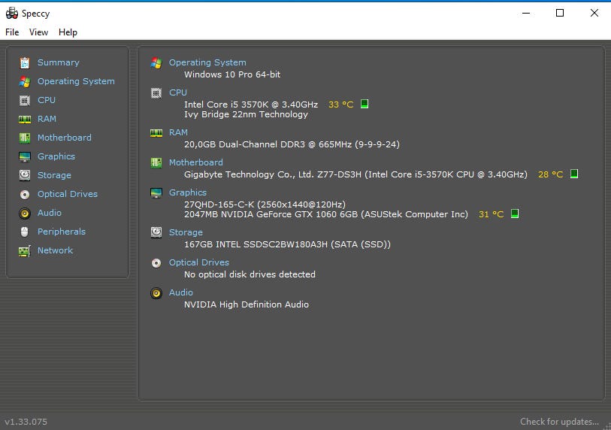Click the Audio speaker icon in main panel
Image resolution: width=611 pixels, height=430 pixels.
click(156, 292)
